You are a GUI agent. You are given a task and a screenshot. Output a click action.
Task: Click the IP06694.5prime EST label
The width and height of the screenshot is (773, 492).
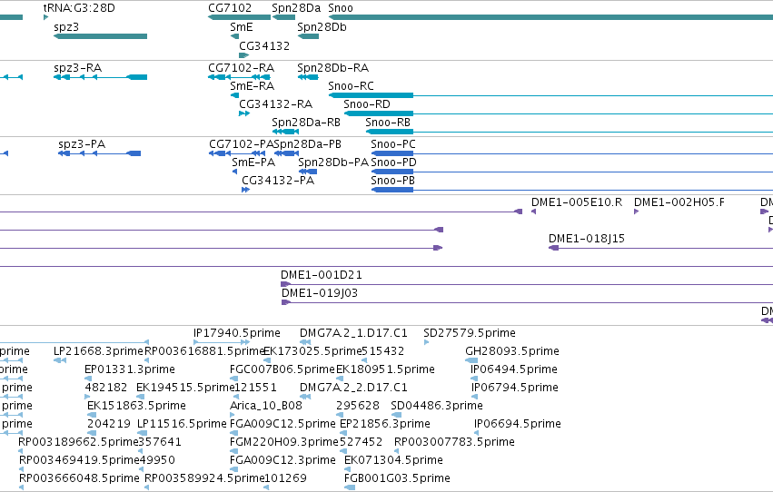518,424
